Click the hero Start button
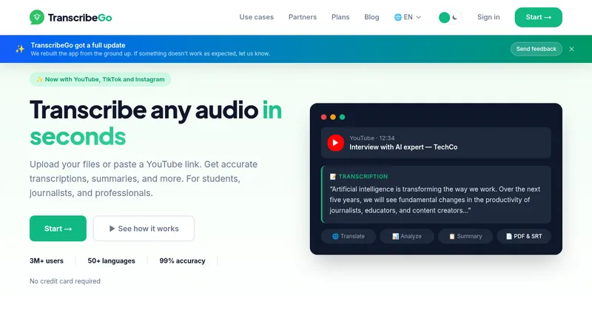 pos(58,229)
